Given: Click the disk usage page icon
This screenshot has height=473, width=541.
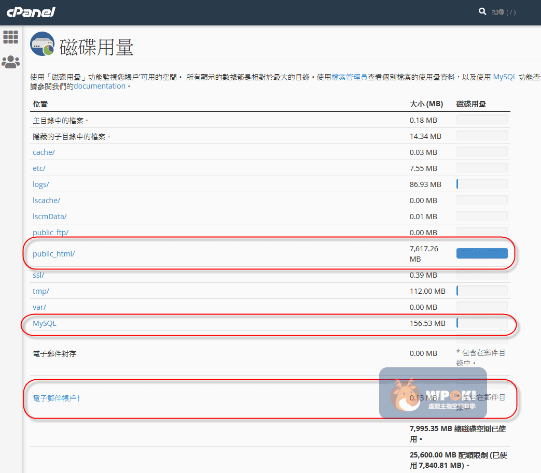Looking at the screenshot, I should 43,45.
